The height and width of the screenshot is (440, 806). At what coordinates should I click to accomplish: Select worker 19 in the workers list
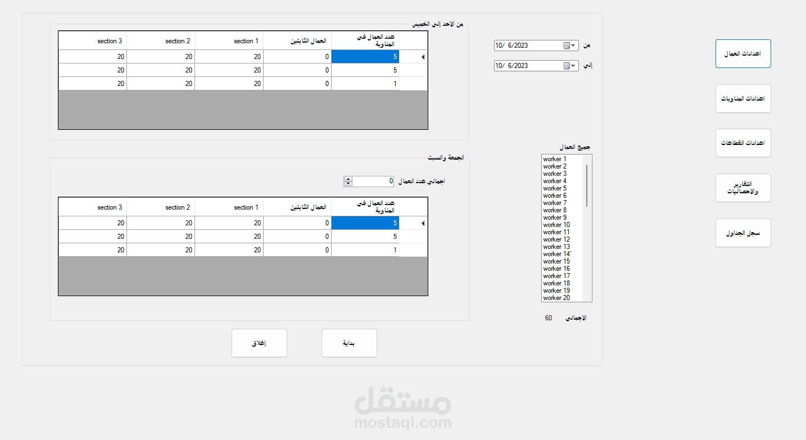(x=556, y=291)
